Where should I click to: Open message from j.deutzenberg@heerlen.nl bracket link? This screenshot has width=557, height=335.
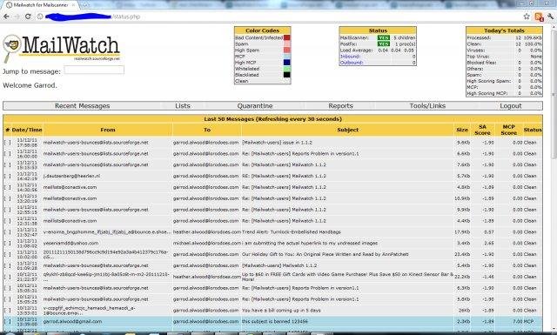[8, 176]
